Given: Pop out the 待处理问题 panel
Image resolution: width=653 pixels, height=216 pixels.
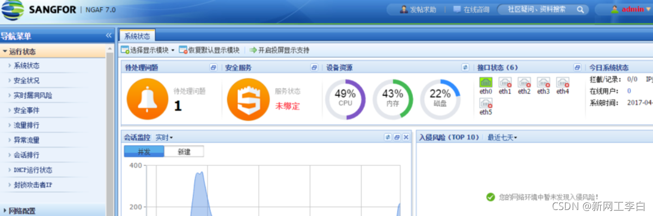Looking at the screenshot, I should click(213, 67).
